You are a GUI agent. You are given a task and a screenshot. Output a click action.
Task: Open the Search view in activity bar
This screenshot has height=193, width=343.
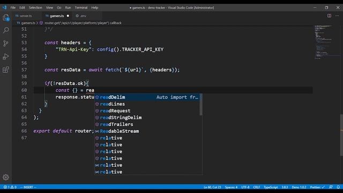(6, 30)
